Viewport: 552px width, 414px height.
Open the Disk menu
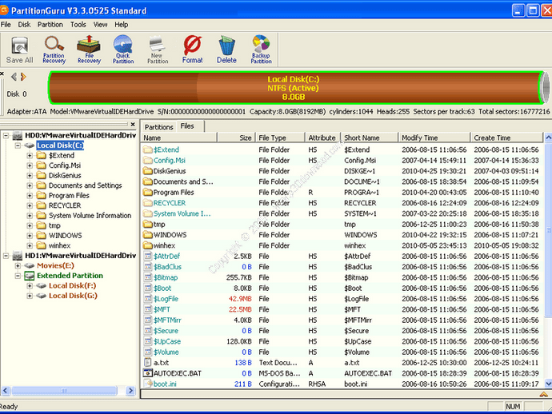point(24,25)
